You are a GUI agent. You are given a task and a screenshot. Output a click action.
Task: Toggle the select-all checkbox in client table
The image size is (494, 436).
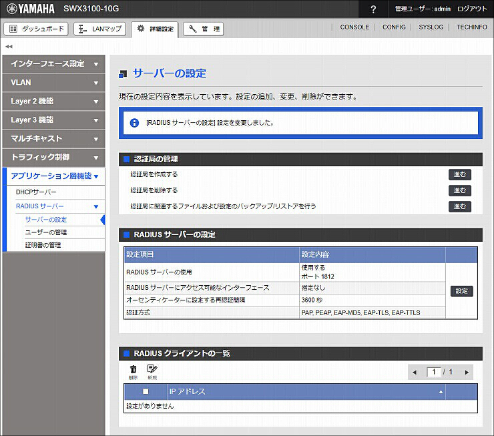click(146, 391)
